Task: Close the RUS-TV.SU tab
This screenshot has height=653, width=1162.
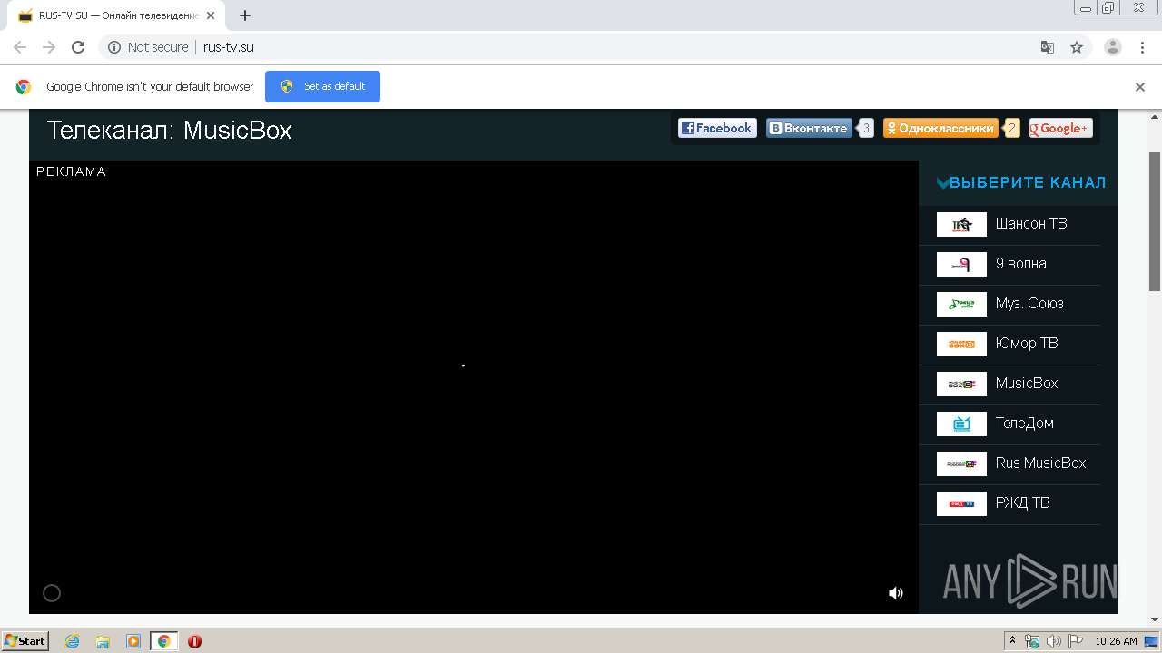Action: point(212,15)
